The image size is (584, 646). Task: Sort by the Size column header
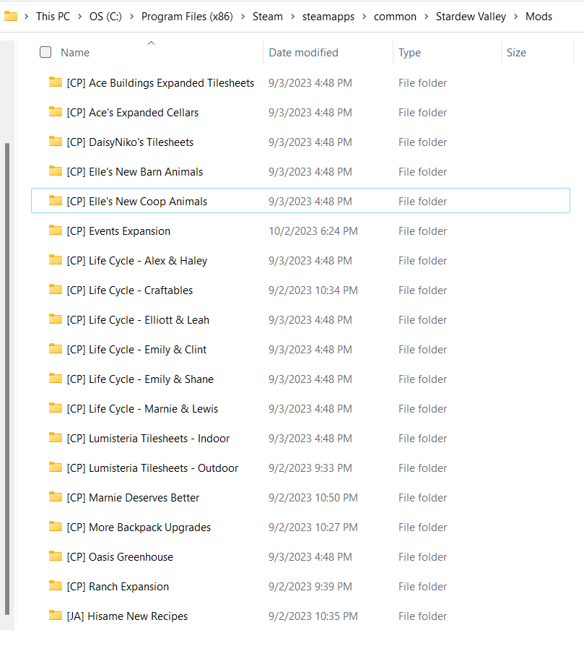(516, 53)
